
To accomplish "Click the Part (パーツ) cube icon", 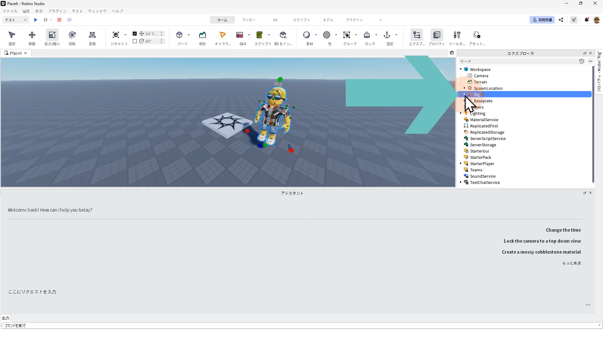I will 179,35.
